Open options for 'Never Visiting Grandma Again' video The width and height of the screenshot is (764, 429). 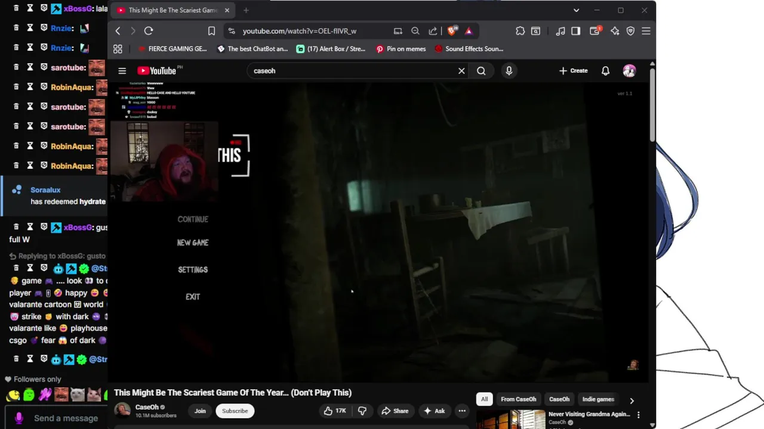click(638, 415)
